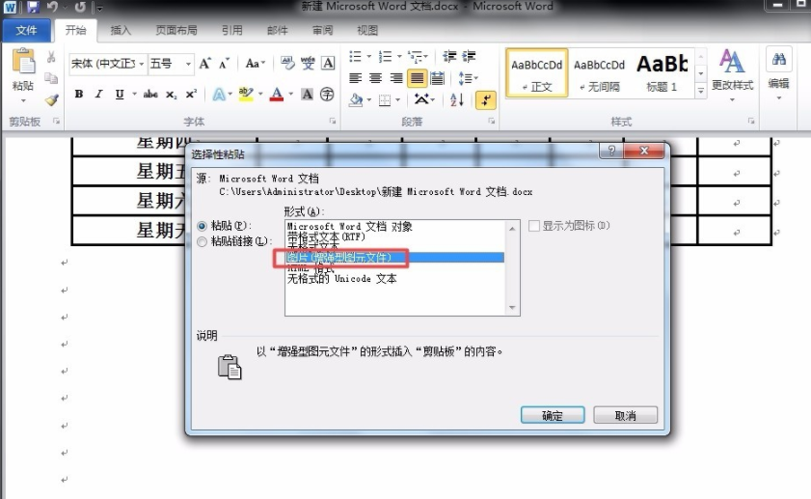This screenshot has width=811, height=499.
Task: Apply strikethrough abc formatting
Action: [150, 94]
